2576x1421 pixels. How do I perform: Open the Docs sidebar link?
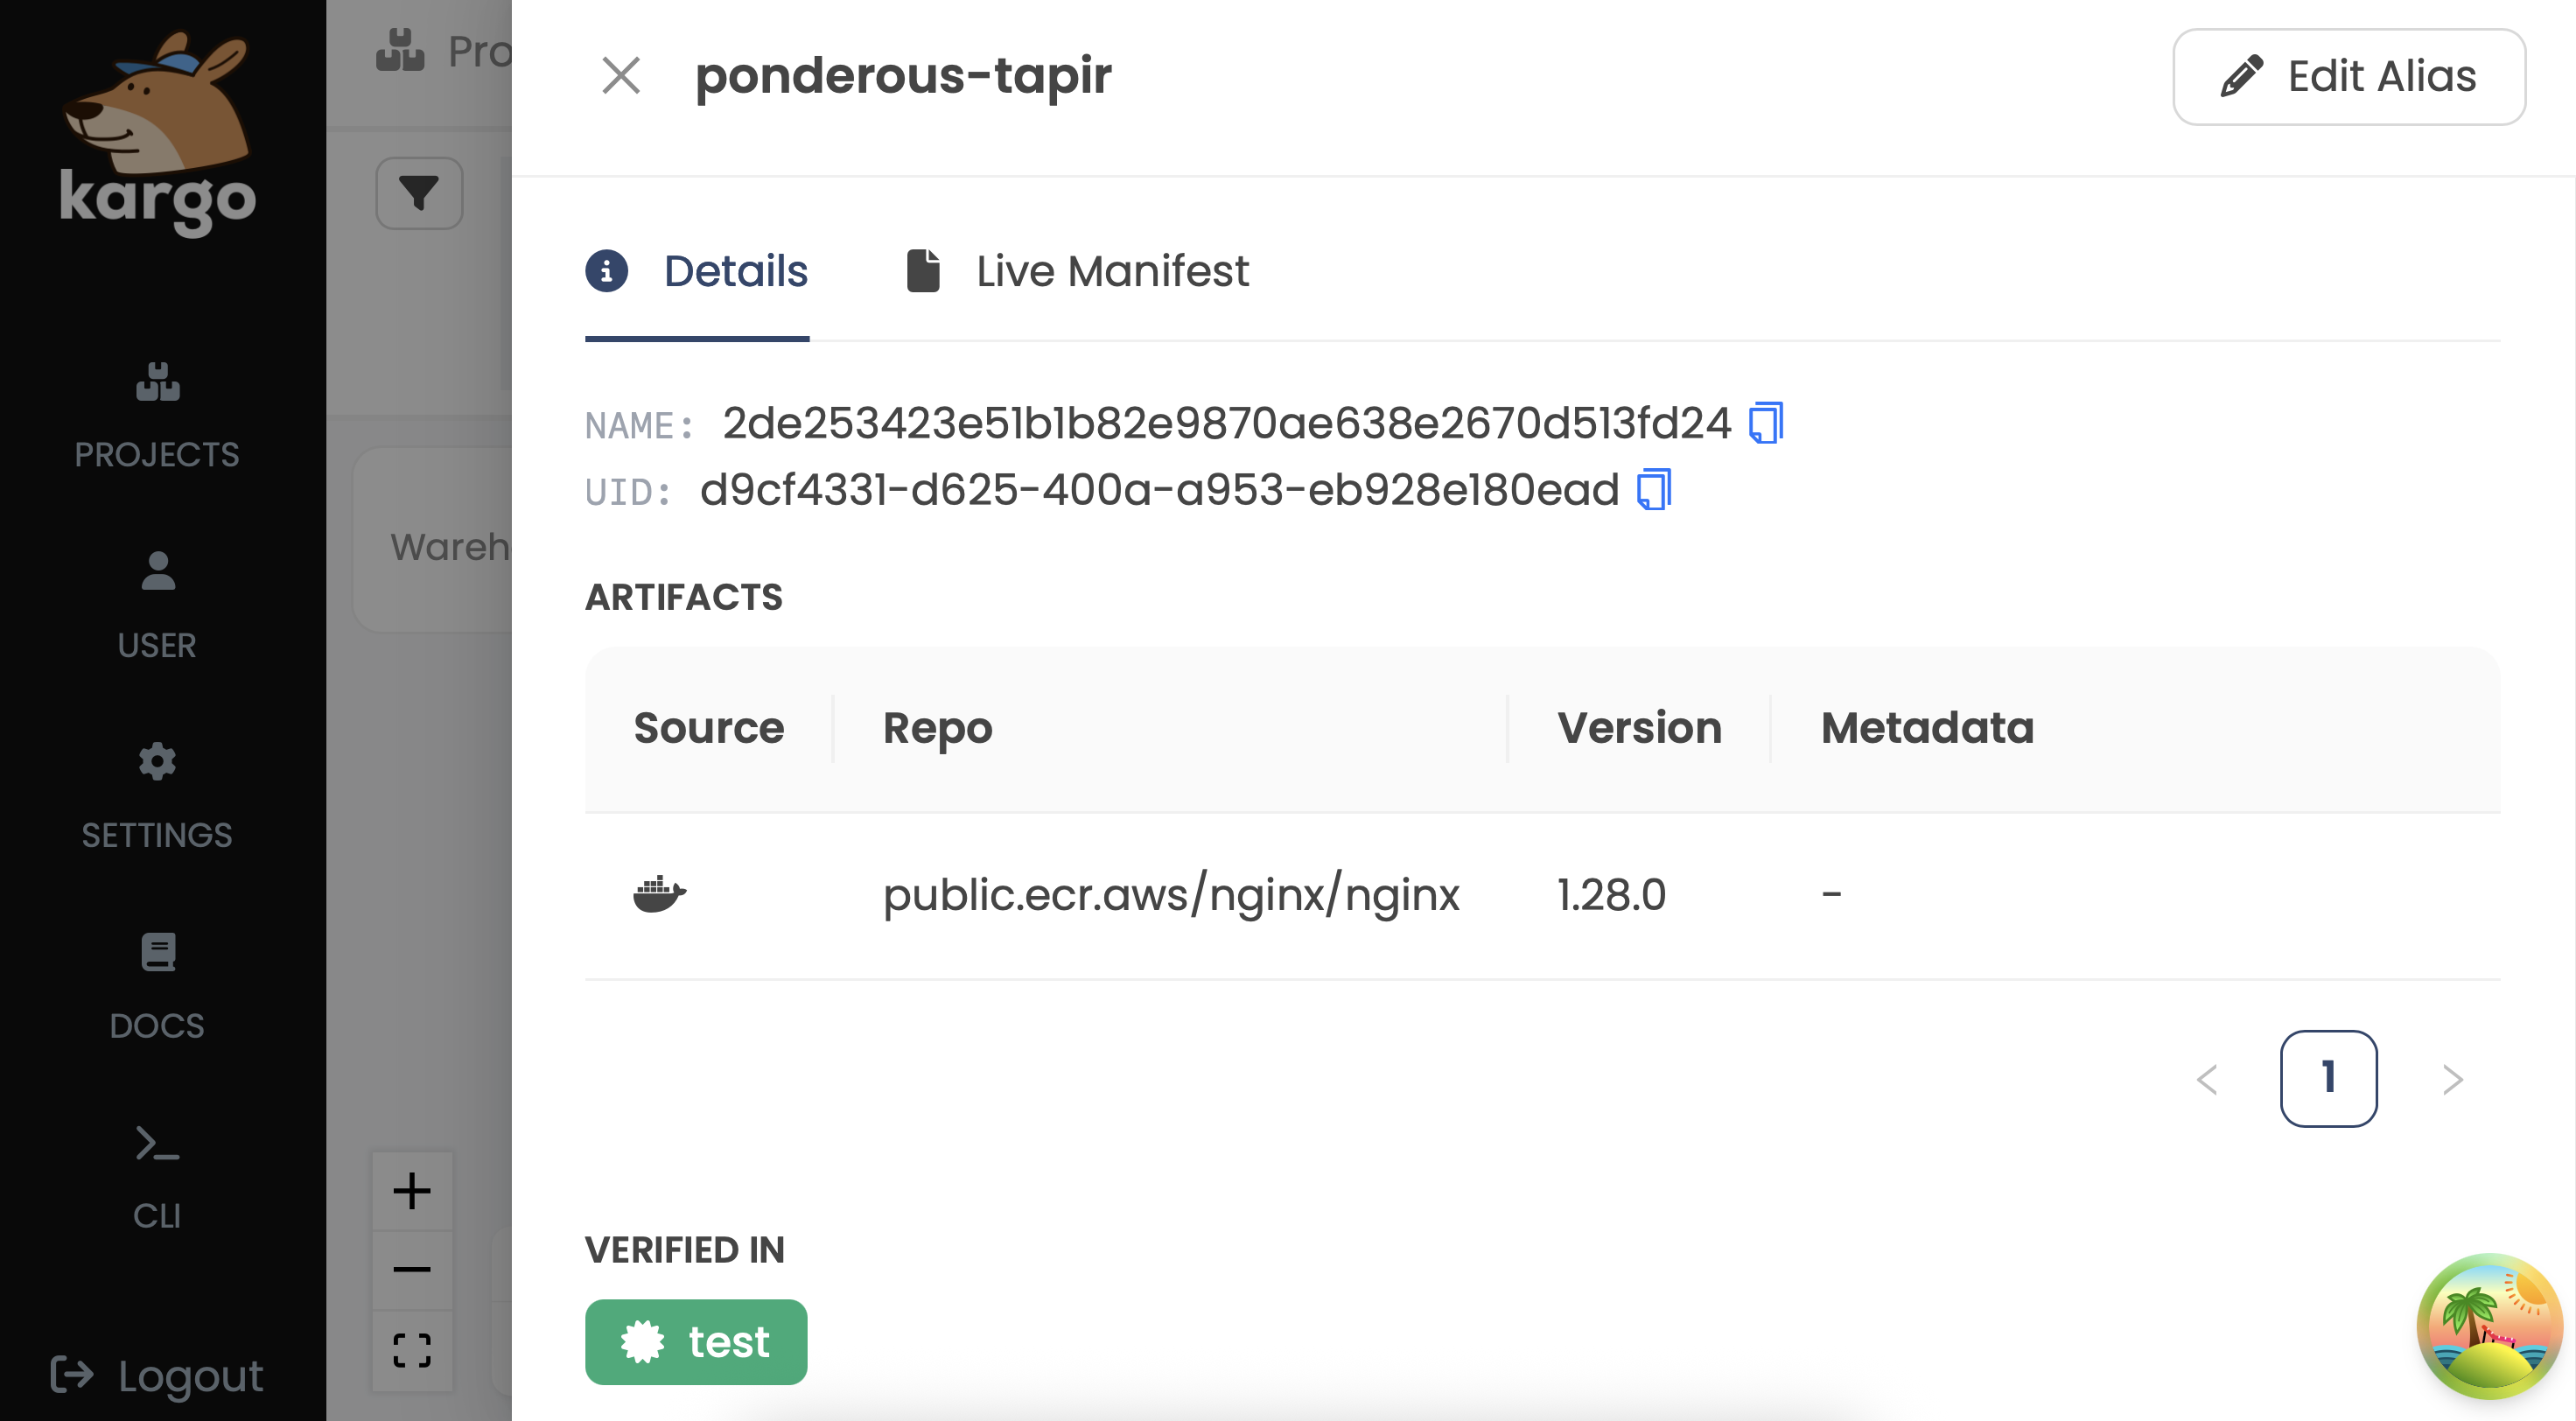[157, 986]
